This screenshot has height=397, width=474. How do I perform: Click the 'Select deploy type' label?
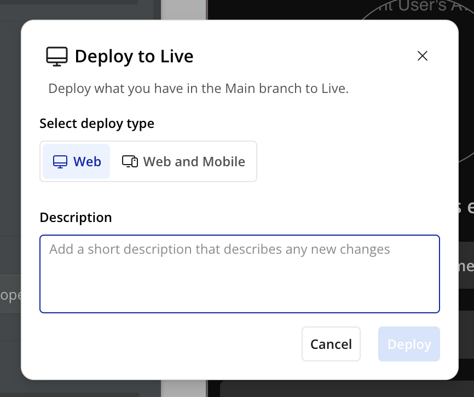pyautogui.click(x=97, y=124)
